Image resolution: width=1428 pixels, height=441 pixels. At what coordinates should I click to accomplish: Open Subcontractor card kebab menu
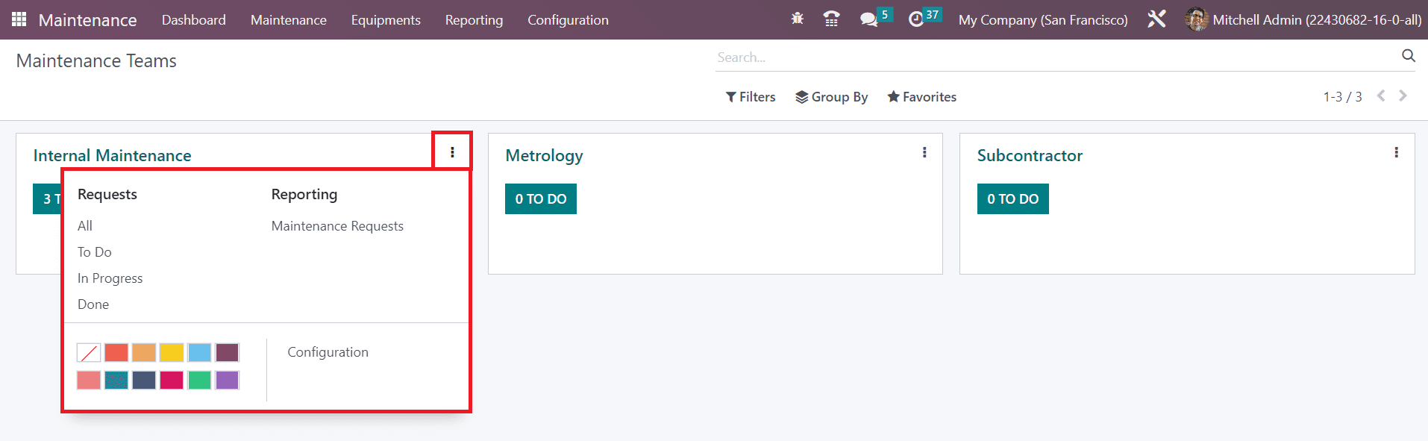(1396, 152)
